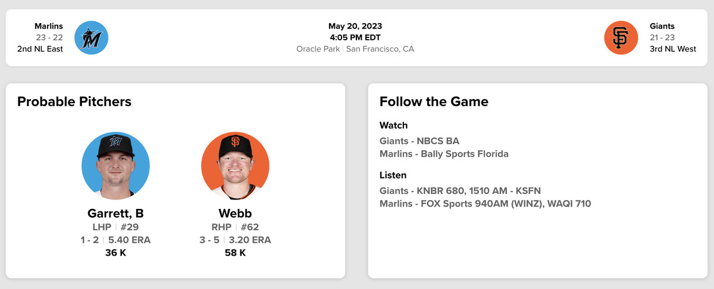Select the Giants team name in header

(x=662, y=26)
